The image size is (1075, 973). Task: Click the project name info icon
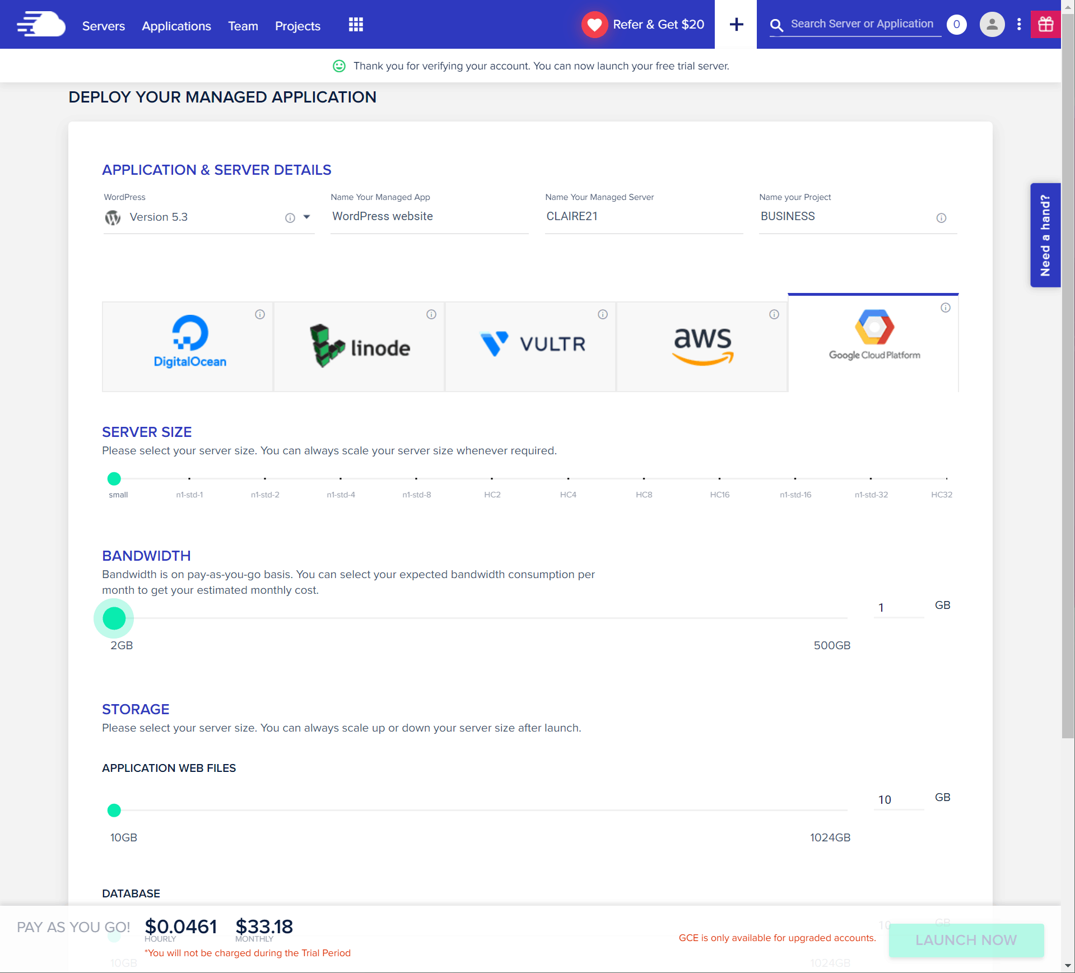pos(941,218)
